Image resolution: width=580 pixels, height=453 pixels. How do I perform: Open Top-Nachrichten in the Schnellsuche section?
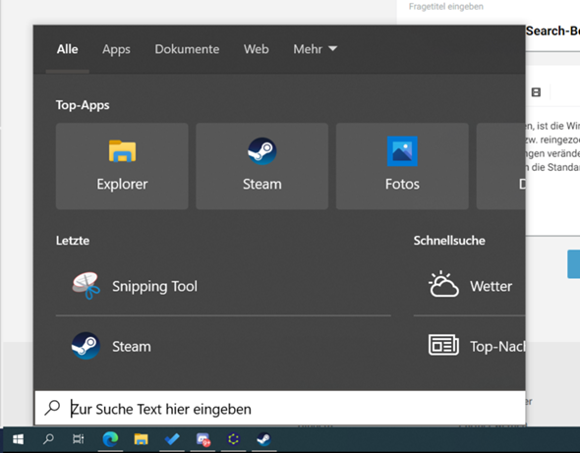469,347
